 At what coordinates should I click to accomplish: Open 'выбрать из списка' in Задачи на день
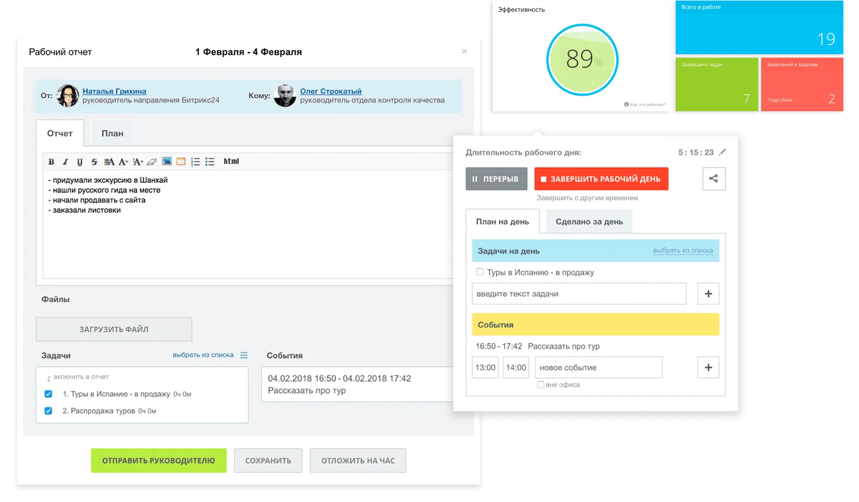click(683, 251)
